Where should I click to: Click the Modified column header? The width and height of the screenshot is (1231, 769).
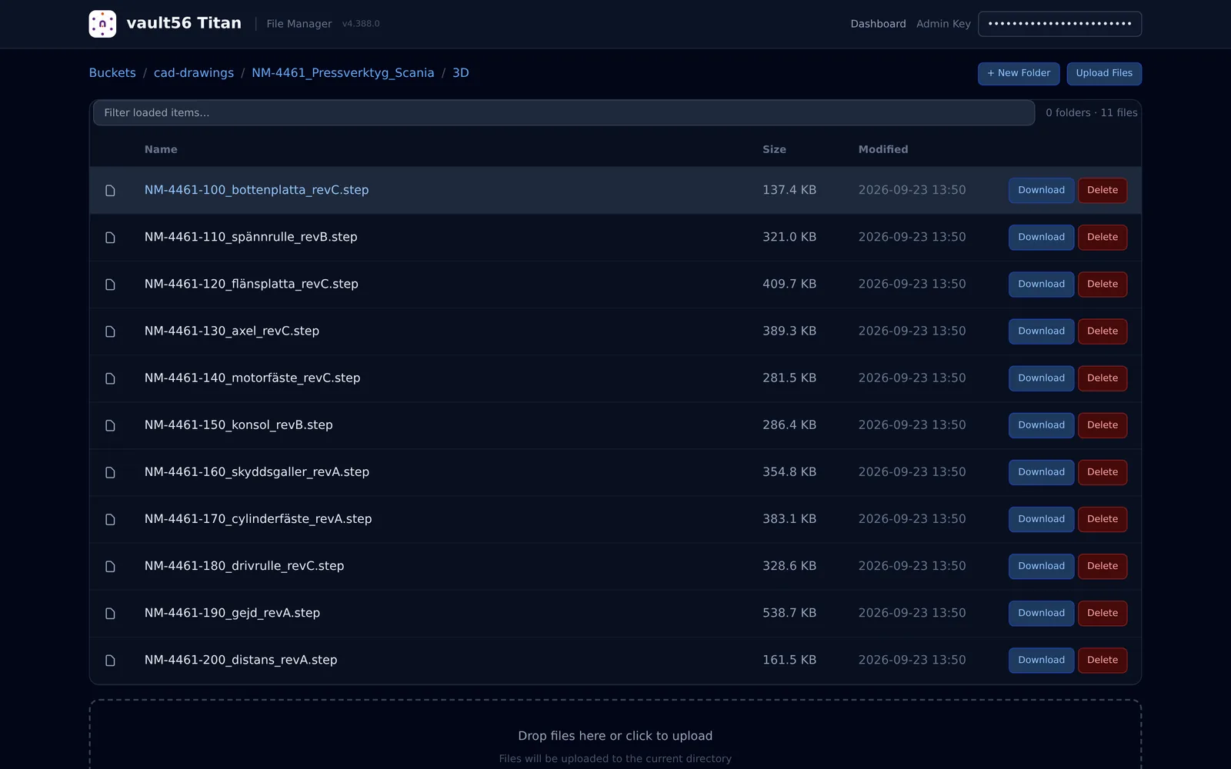(x=883, y=149)
